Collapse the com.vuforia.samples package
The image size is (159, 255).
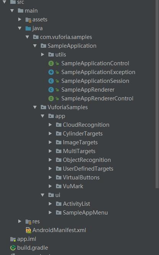point(27,37)
